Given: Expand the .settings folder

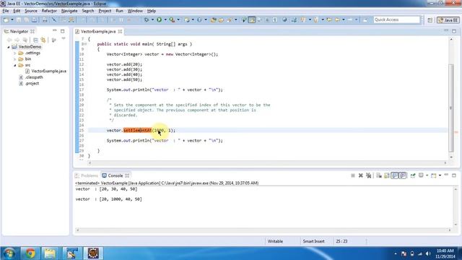Looking at the screenshot, I should [14, 53].
